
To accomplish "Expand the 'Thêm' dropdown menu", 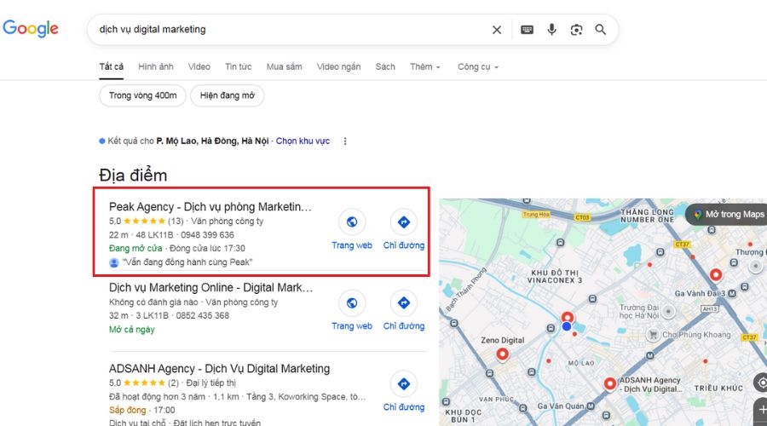I will 424,66.
